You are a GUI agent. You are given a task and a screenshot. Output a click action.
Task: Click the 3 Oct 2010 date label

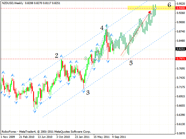click(63, 136)
